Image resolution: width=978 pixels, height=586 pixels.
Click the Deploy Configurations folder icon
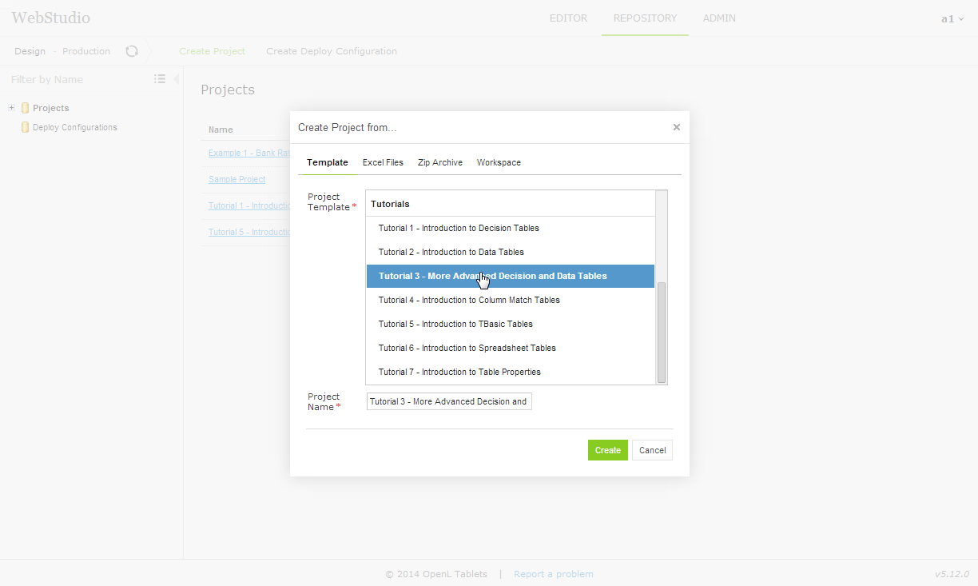coord(25,126)
